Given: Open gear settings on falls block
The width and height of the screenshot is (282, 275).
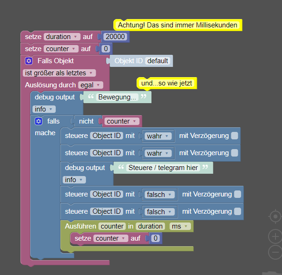Looking at the screenshot, I should [x=39, y=121].
